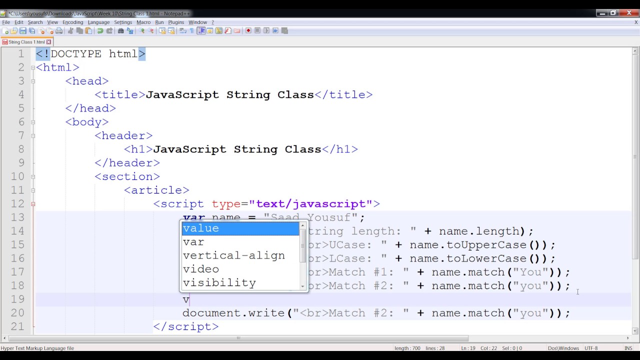640x360 pixels.
Task: Click the Replace toolbar icon
Action: 129,31
